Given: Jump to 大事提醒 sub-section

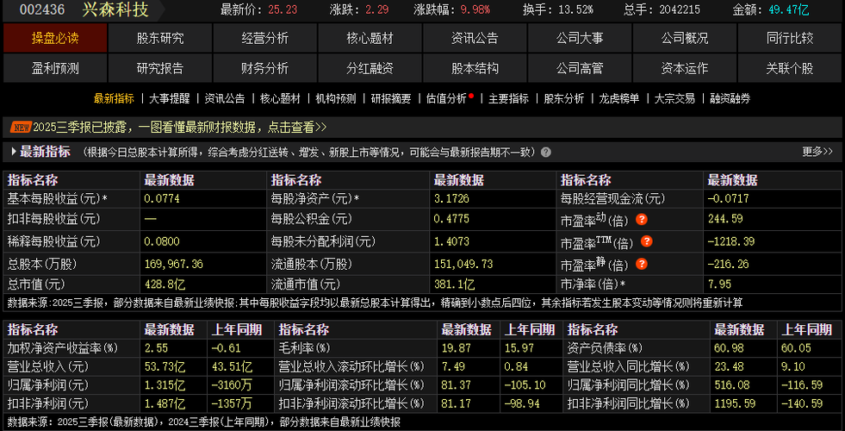Looking at the screenshot, I should pos(169,99).
